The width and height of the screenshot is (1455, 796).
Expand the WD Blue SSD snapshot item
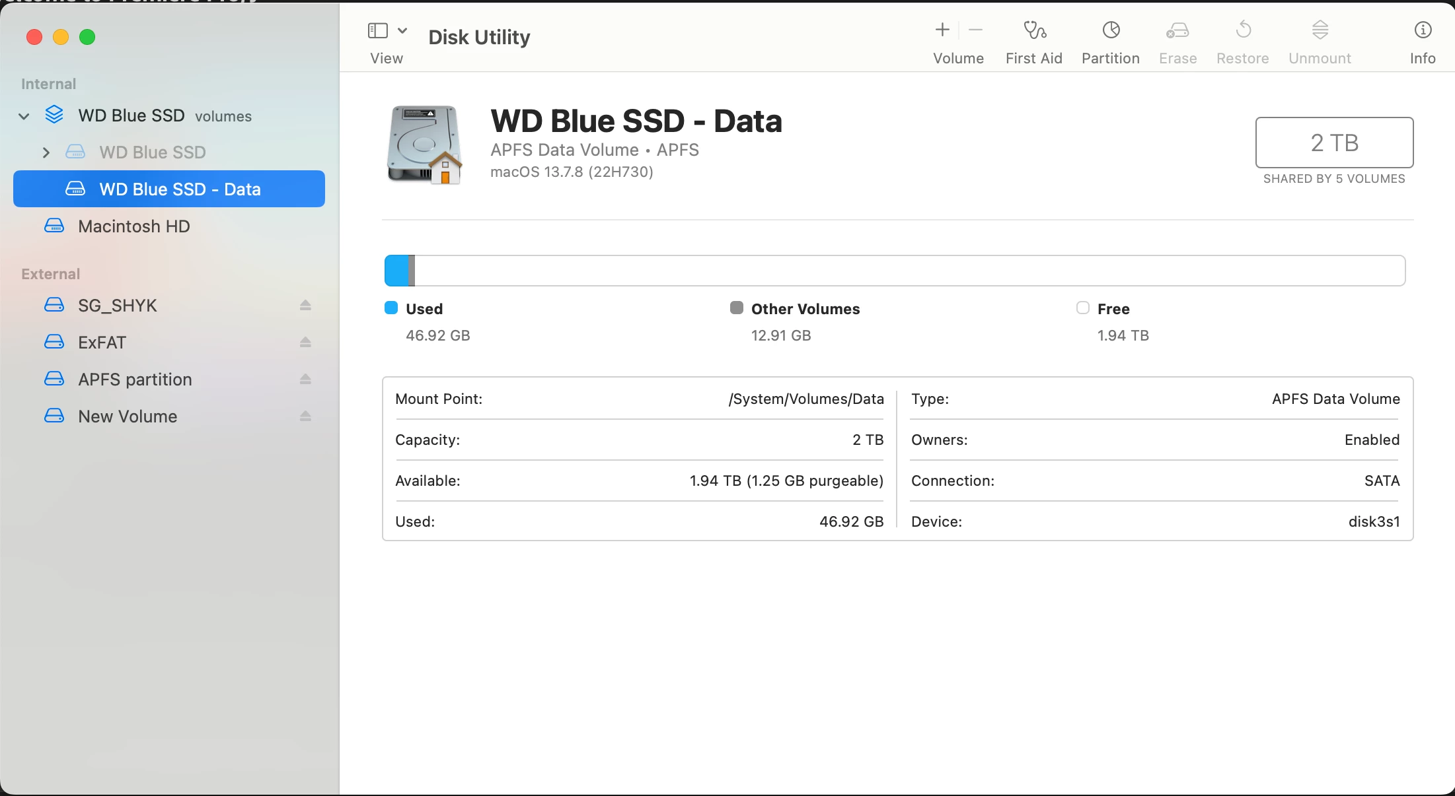tap(46, 152)
